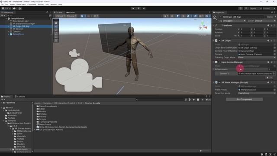This screenshot has width=277, height=156.
Task: Open Detection Mode dropdown showing Everything
Action: [x=257, y=93]
